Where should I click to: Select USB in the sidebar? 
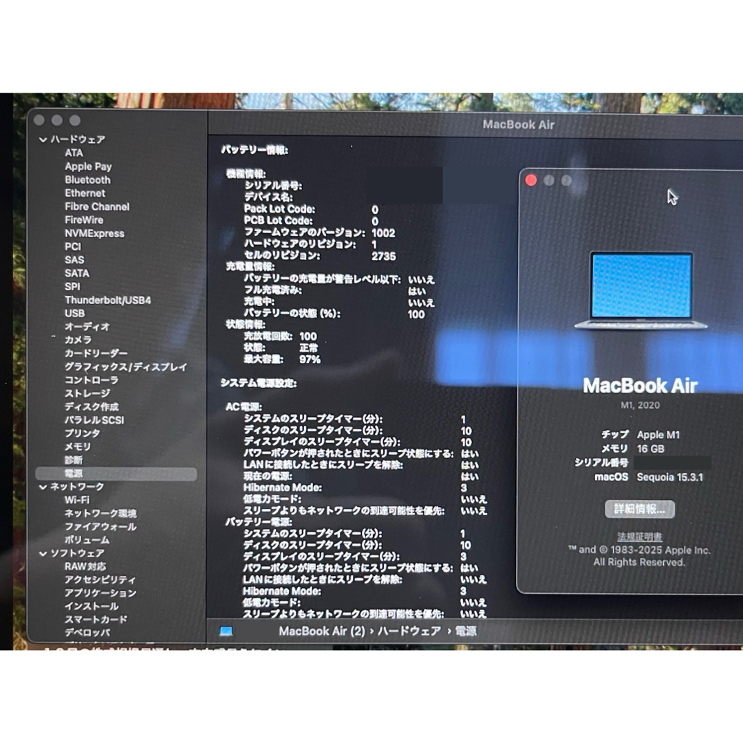point(75,314)
